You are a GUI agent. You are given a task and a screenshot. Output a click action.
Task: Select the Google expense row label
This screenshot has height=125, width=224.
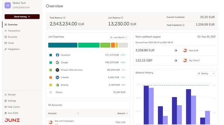coord(64,62)
